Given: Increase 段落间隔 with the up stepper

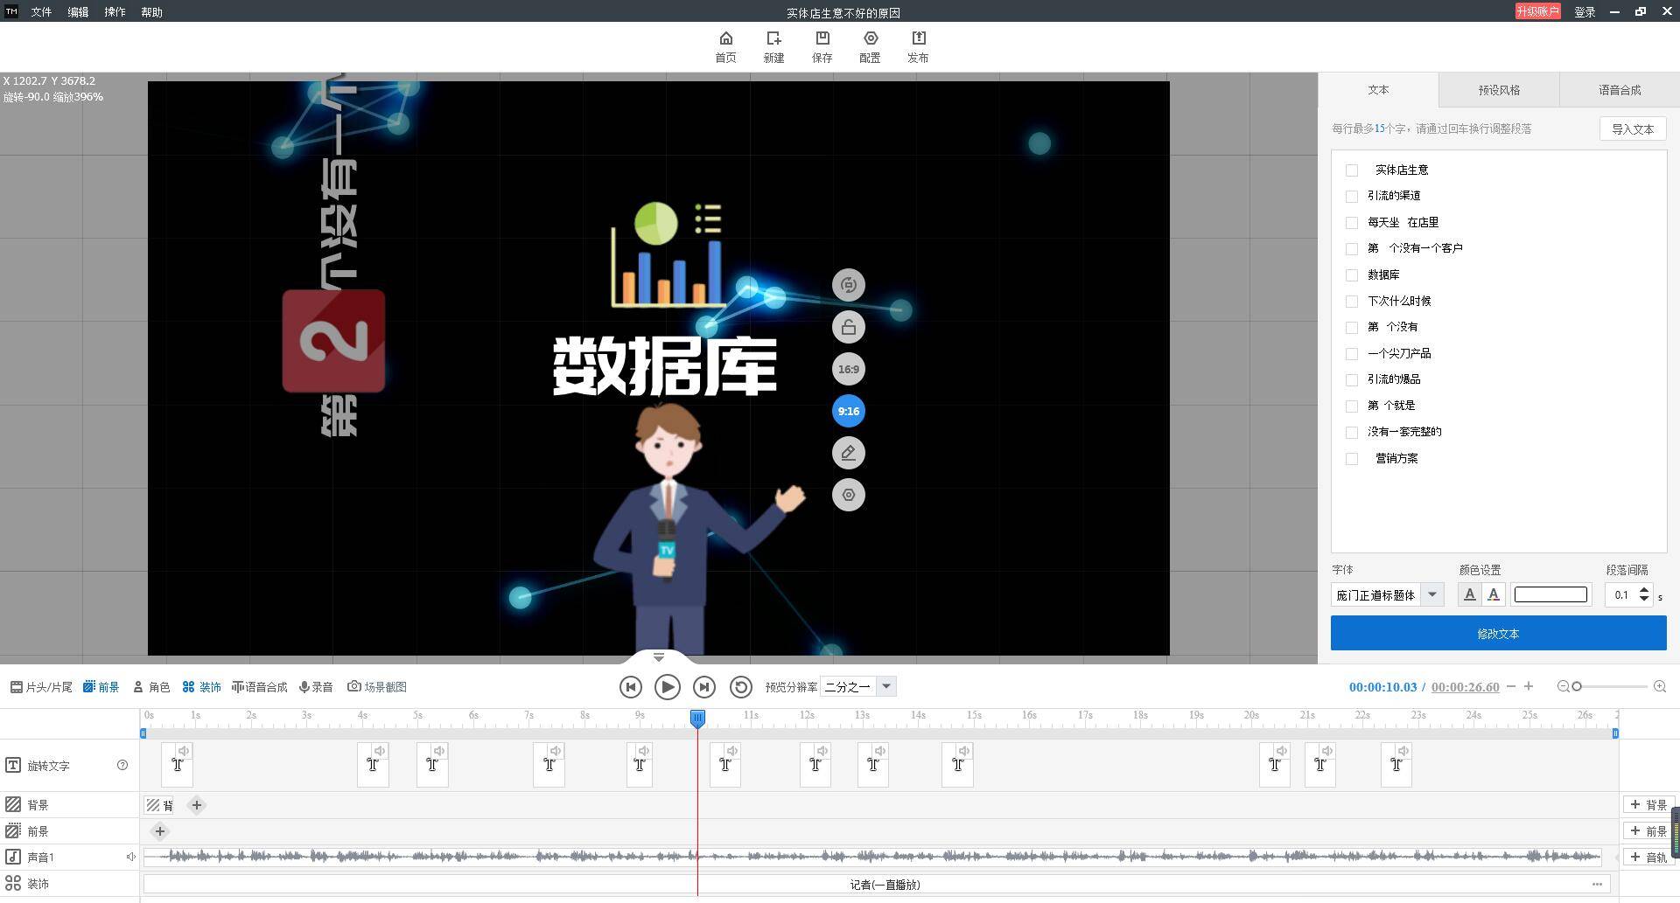Looking at the screenshot, I should (x=1644, y=590).
